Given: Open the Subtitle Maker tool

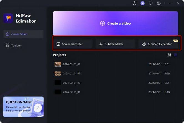Looking at the screenshot, I should (116, 44).
